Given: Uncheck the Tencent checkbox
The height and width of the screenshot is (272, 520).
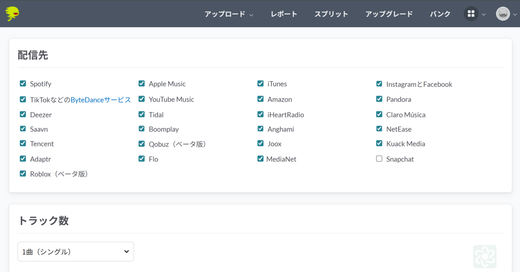Looking at the screenshot, I should 23,143.
